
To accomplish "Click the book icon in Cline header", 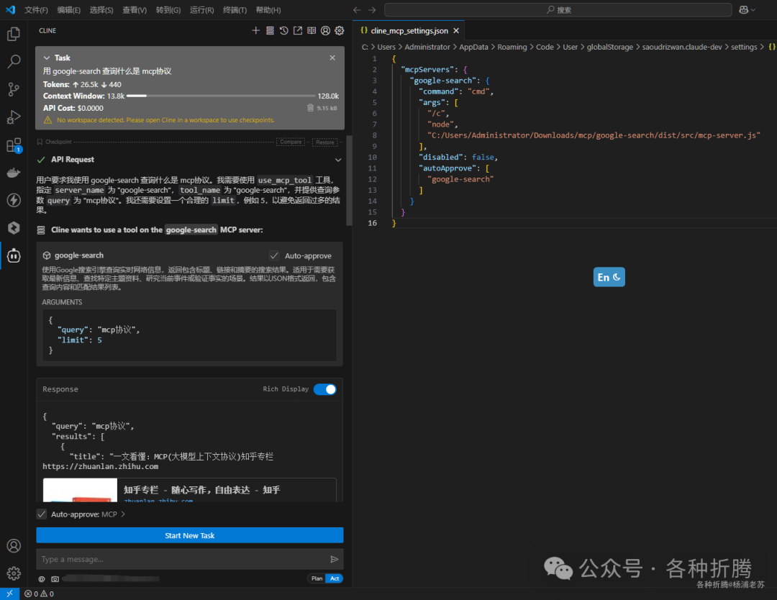I will [x=312, y=31].
